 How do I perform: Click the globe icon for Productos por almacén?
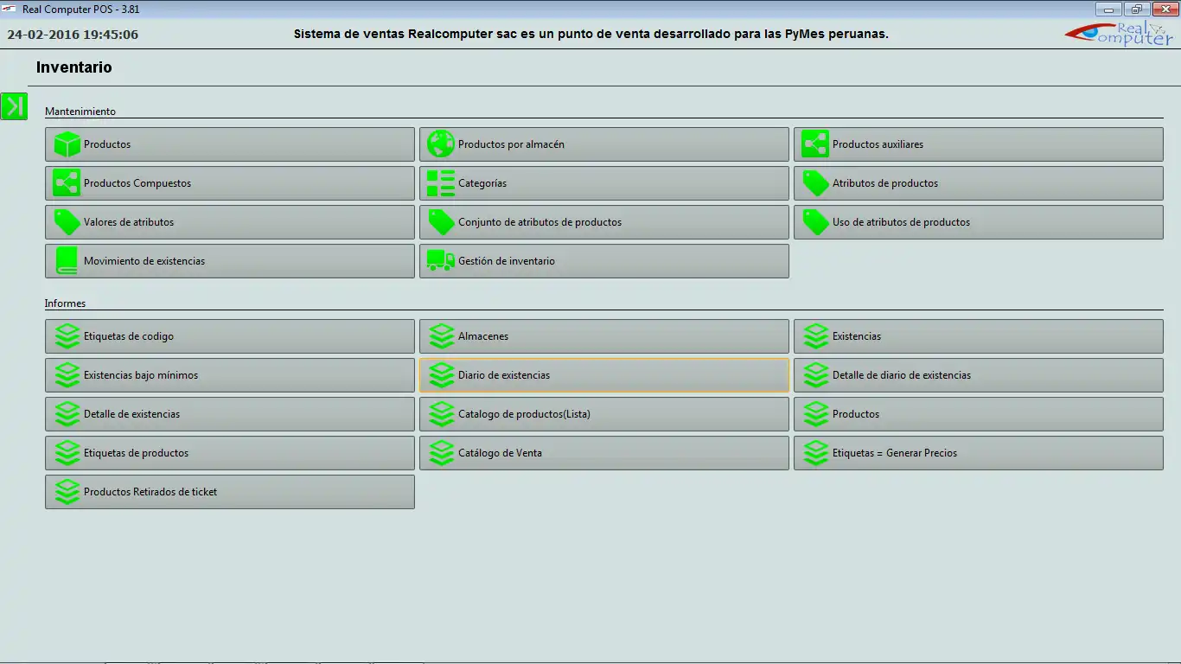click(x=441, y=144)
